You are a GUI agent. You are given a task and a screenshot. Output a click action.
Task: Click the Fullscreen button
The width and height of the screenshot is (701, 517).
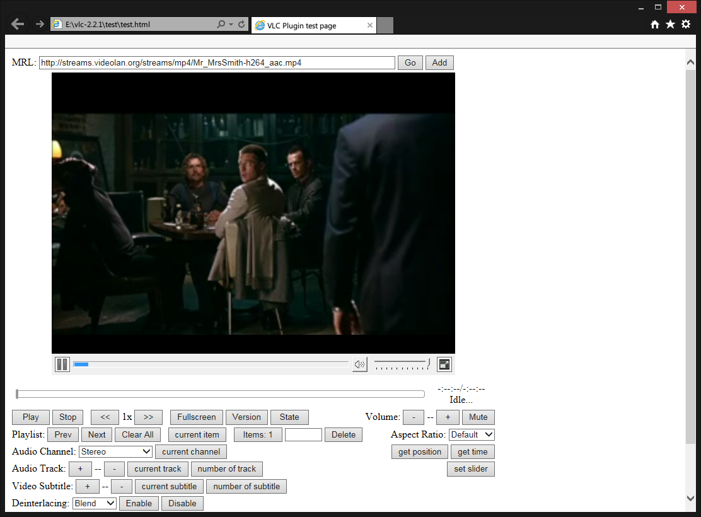[196, 417]
